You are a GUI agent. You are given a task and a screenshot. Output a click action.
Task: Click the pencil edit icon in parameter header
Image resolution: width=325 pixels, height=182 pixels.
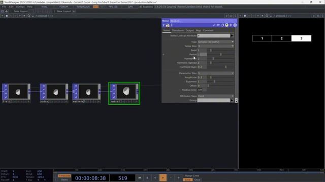pyautogui.click(x=214, y=25)
